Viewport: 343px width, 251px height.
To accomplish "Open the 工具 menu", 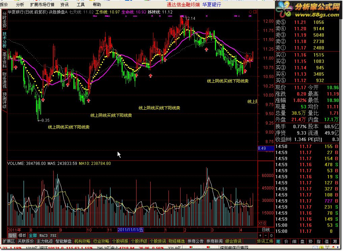I will 81,5.
